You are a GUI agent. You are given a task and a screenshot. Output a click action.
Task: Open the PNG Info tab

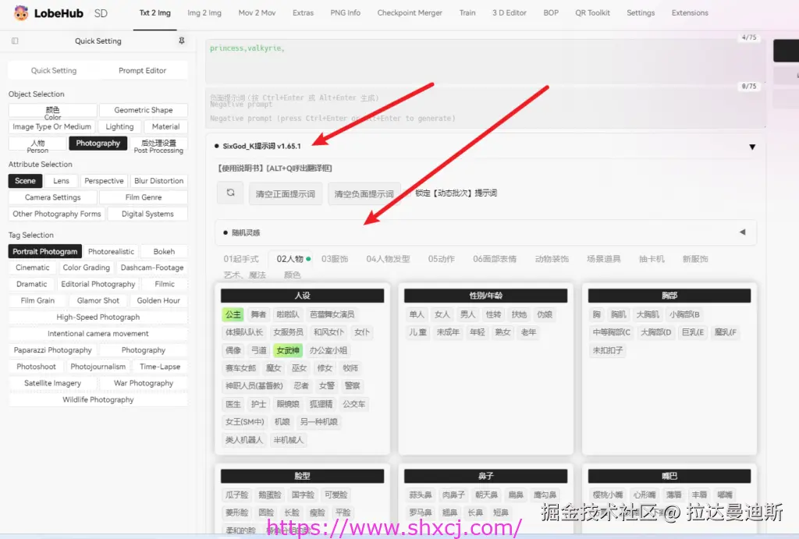(345, 12)
